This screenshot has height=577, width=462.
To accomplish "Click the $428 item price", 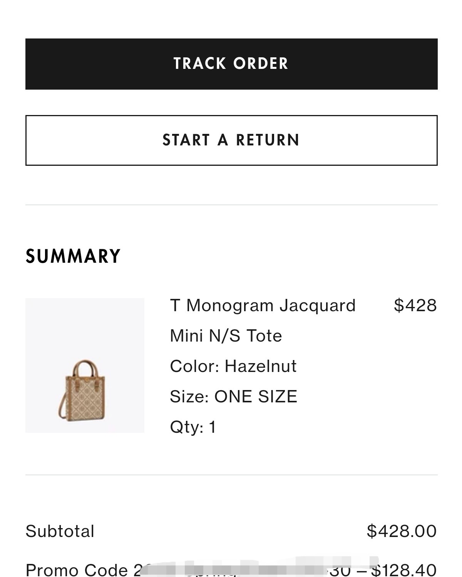I will [x=415, y=305].
